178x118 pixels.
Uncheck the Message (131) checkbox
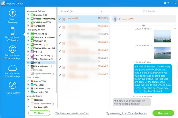[x=28, y=15]
